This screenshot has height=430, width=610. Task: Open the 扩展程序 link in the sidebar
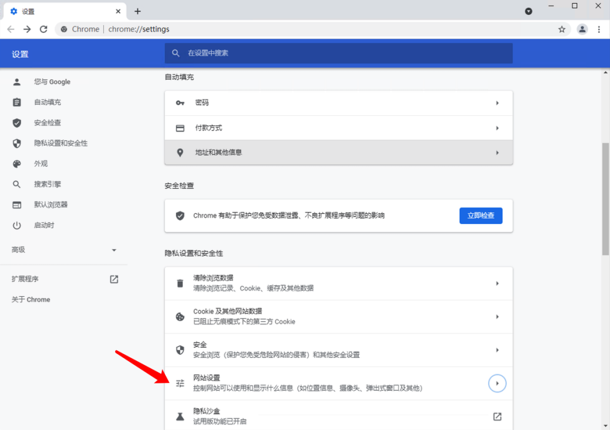(25, 279)
